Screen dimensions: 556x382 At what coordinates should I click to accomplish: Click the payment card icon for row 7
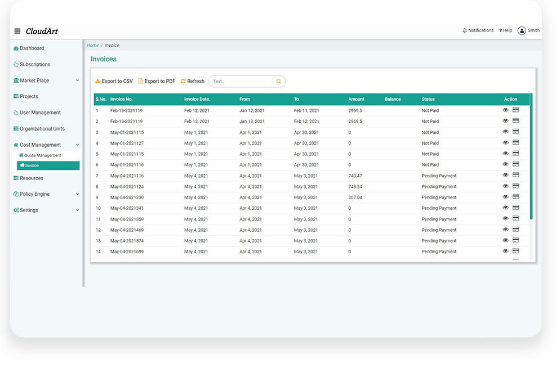point(515,176)
